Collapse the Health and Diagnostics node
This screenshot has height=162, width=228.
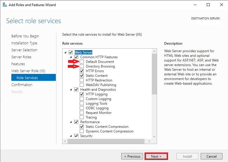pos(71,90)
